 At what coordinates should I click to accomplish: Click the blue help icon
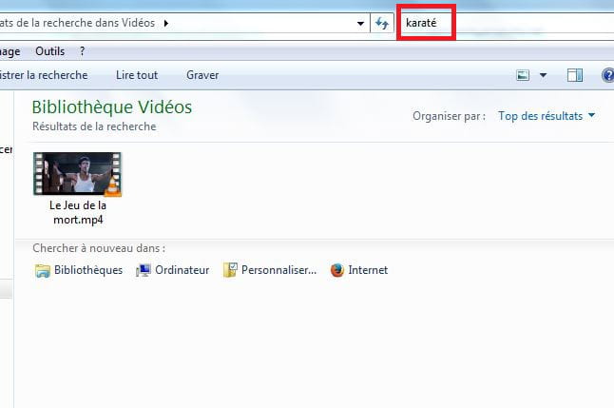tap(607, 75)
